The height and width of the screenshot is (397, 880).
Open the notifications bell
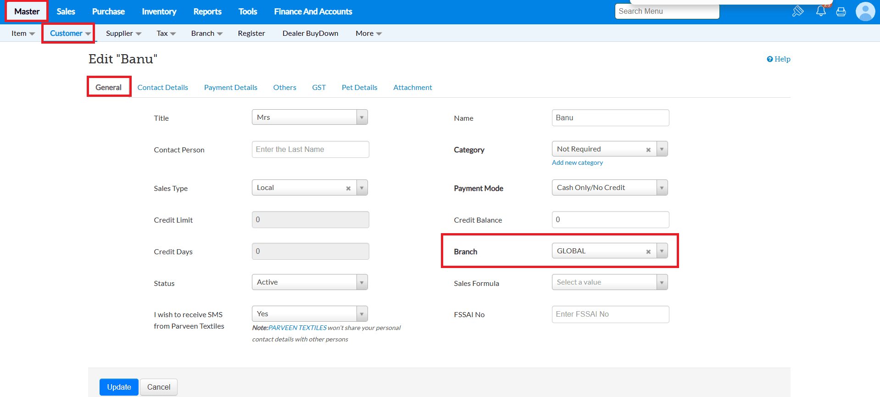tap(821, 11)
